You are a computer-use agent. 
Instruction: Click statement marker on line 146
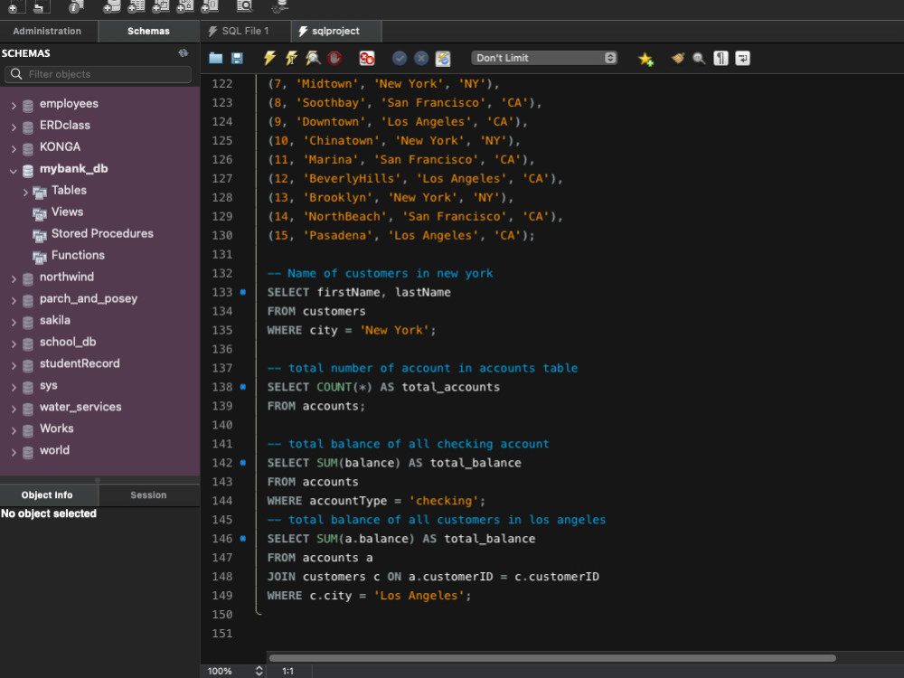pyautogui.click(x=242, y=539)
